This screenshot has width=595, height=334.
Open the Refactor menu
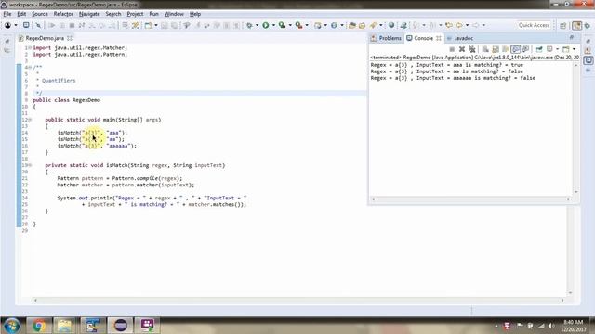point(63,14)
